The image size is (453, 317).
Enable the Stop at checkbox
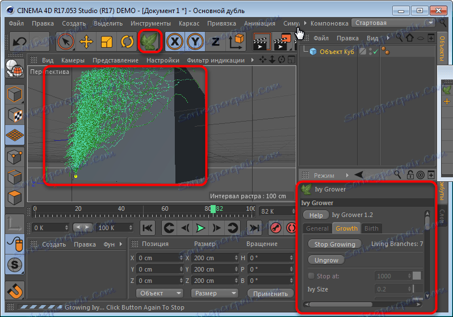coord(311,276)
